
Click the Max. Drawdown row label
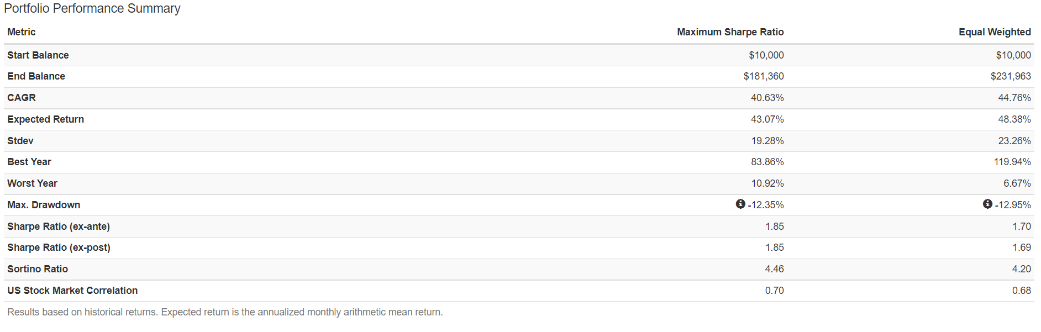(x=44, y=205)
